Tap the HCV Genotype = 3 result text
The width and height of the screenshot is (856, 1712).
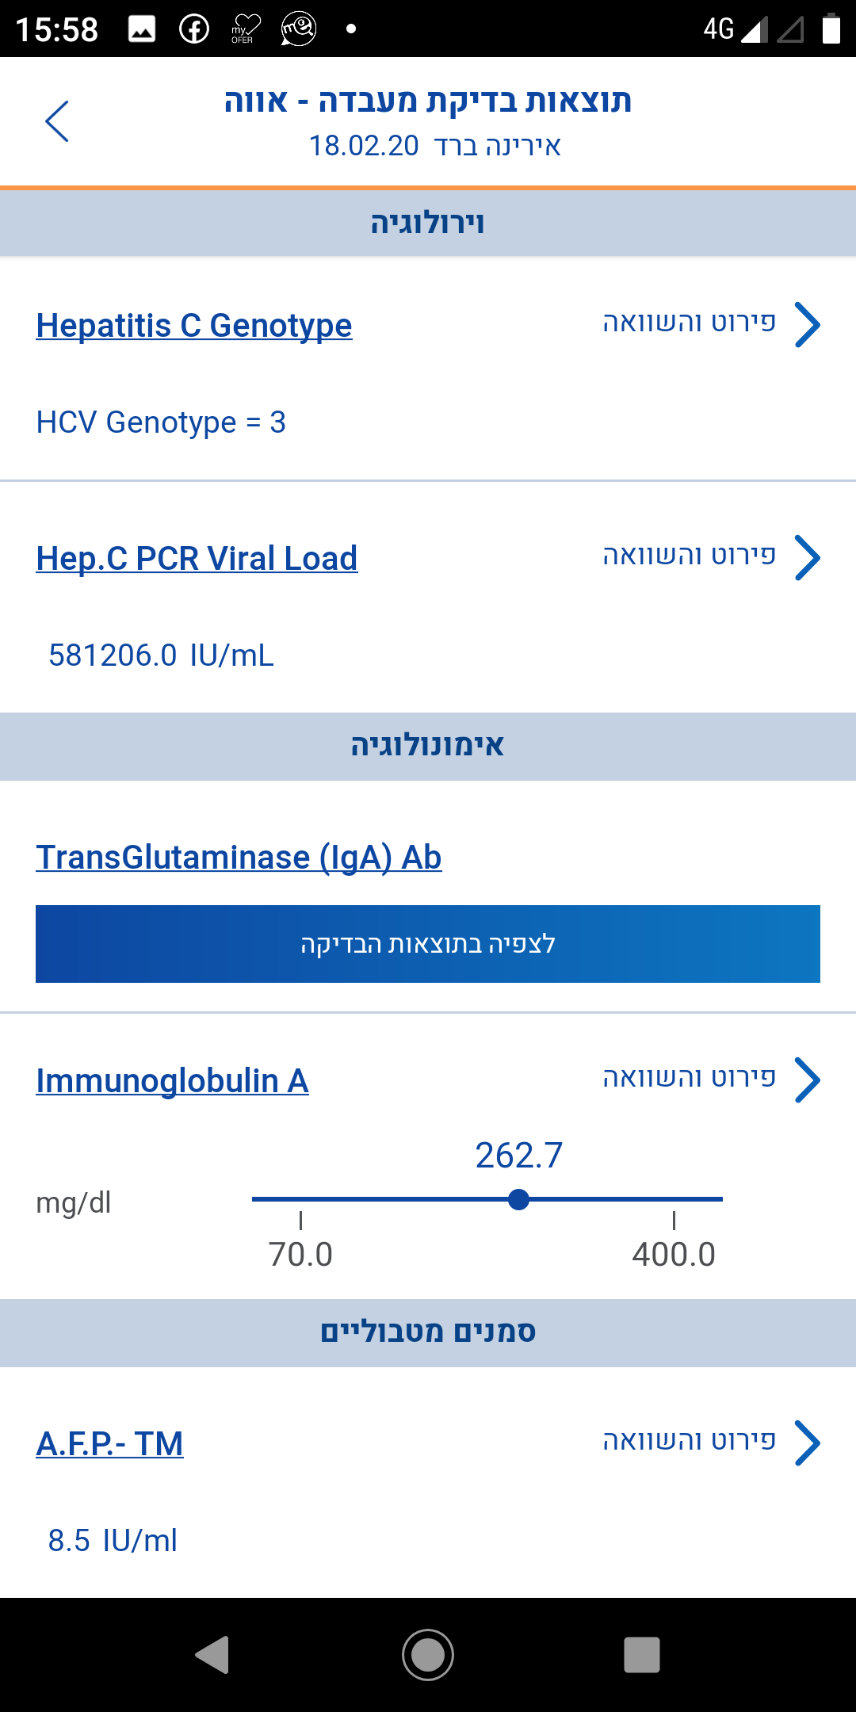(161, 422)
